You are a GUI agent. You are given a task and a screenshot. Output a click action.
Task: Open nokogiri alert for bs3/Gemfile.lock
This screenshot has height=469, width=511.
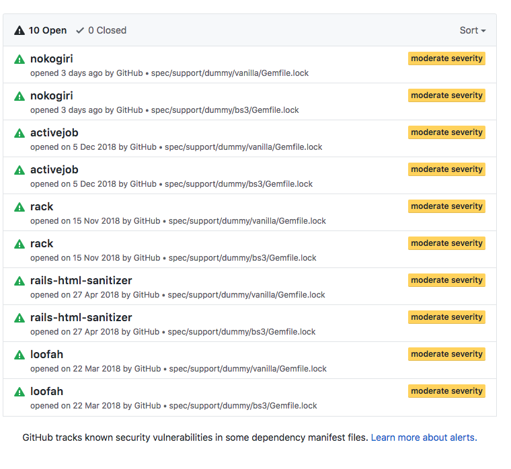[52, 96]
